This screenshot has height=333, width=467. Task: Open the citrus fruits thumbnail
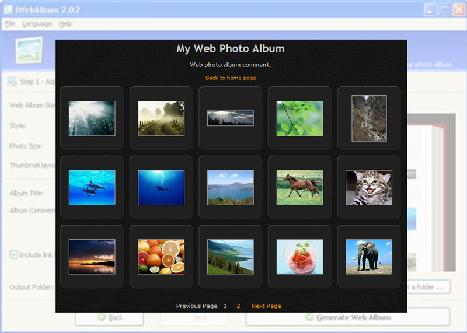coord(161,257)
